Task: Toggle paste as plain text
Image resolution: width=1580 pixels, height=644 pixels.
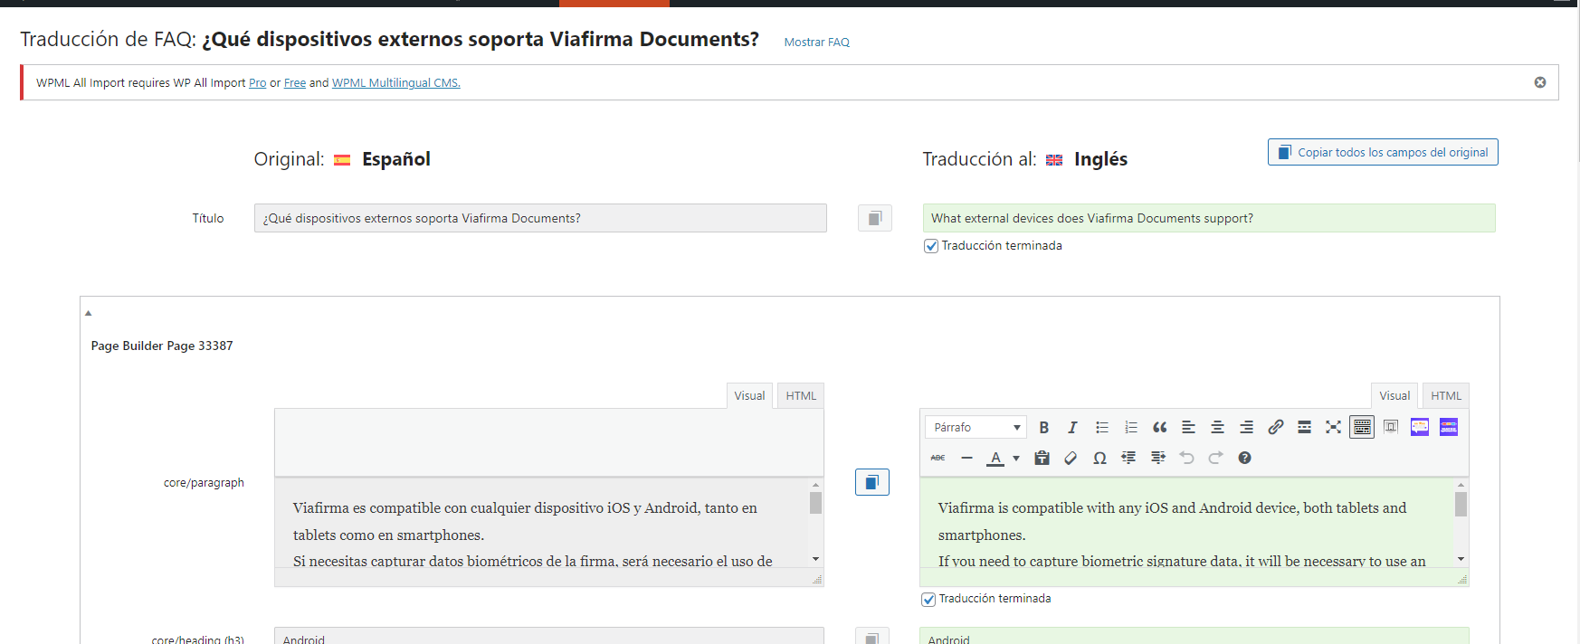Action: 1042,459
